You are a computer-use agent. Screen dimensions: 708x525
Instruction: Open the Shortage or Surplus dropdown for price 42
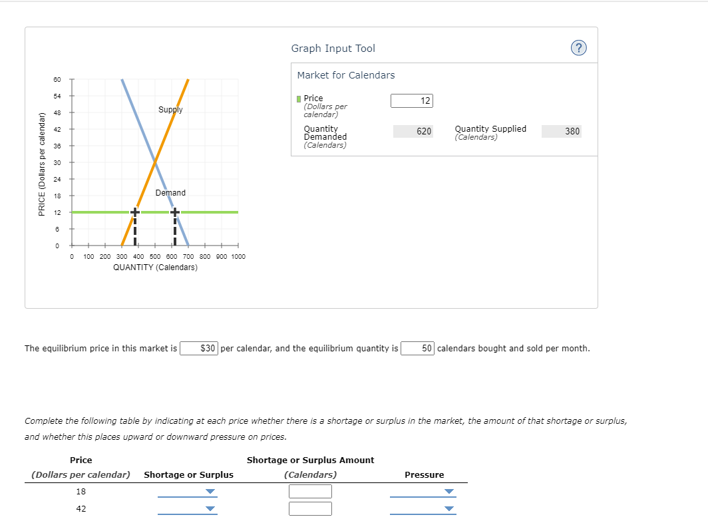pos(188,508)
